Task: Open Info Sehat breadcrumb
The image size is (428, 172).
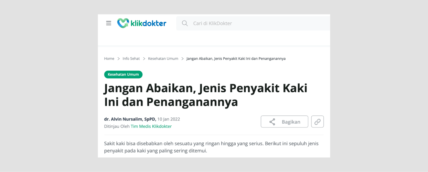Action: tap(131, 59)
